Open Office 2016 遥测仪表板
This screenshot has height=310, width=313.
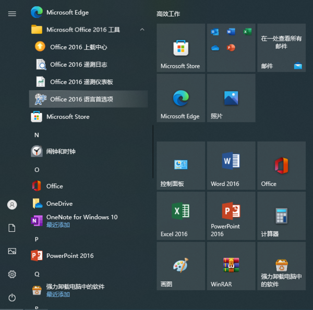[89, 82]
